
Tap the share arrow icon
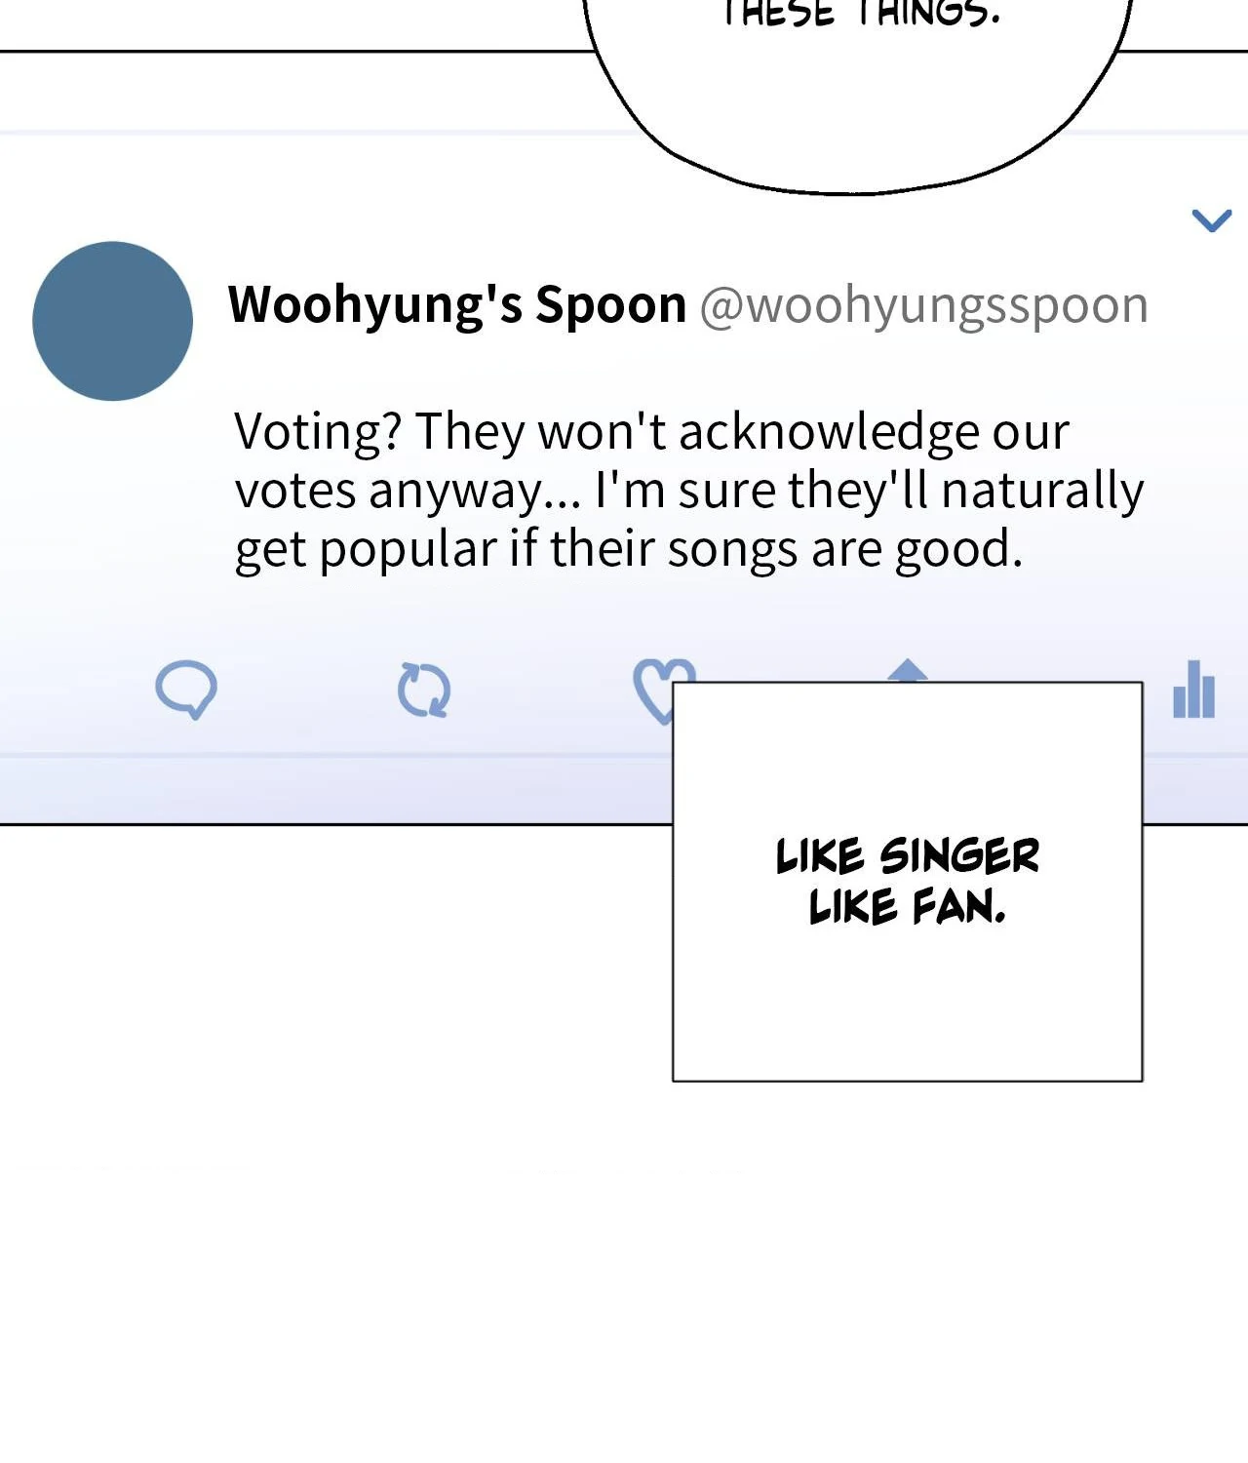907,670
